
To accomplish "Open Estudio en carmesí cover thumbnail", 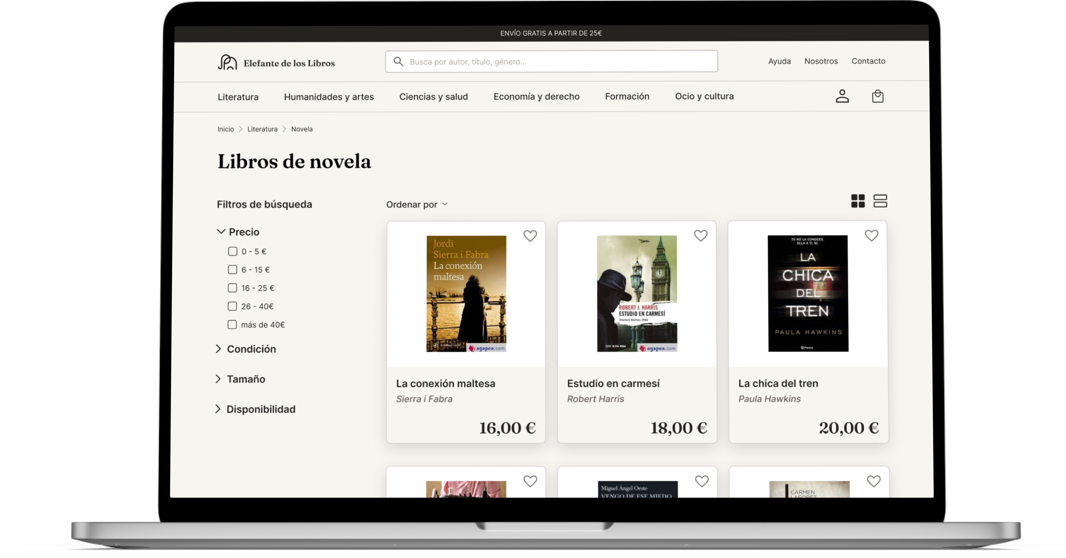I will [x=637, y=293].
